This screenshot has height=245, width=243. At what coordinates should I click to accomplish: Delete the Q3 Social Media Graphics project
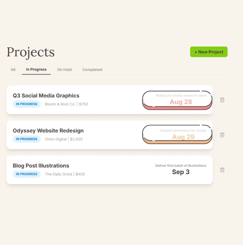222,100
